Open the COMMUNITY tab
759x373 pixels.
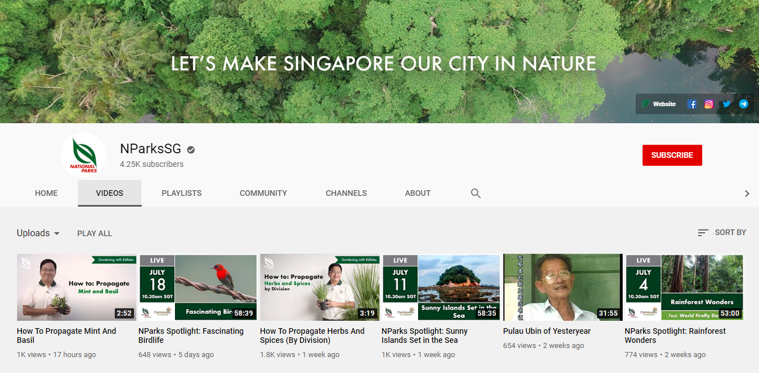click(x=263, y=193)
